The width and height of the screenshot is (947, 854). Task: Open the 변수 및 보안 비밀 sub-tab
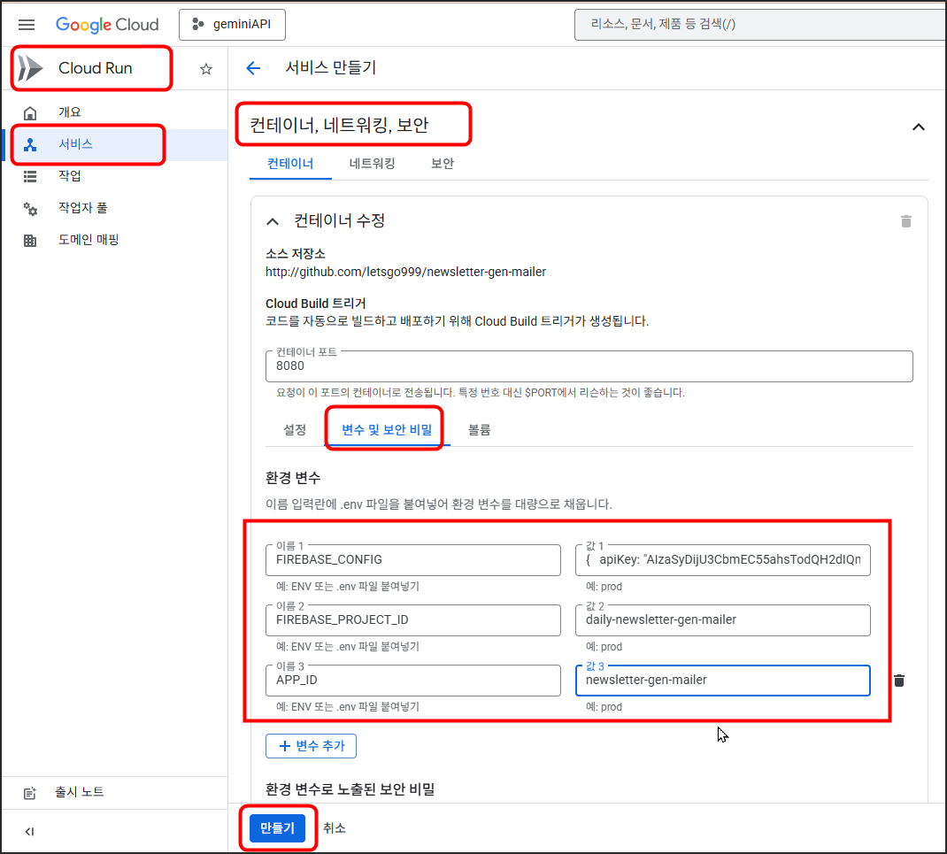387,430
